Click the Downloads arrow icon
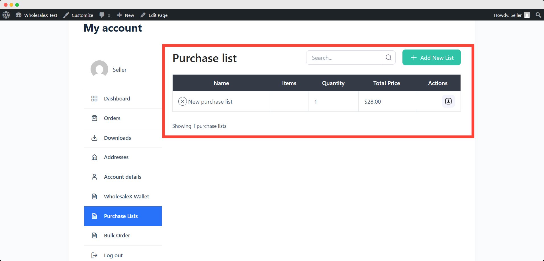This screenshot has width=544, height=261. (x=94, y=138)
